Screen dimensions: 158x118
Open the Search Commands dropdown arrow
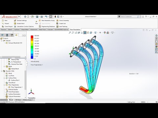click(x=140, y=17)
